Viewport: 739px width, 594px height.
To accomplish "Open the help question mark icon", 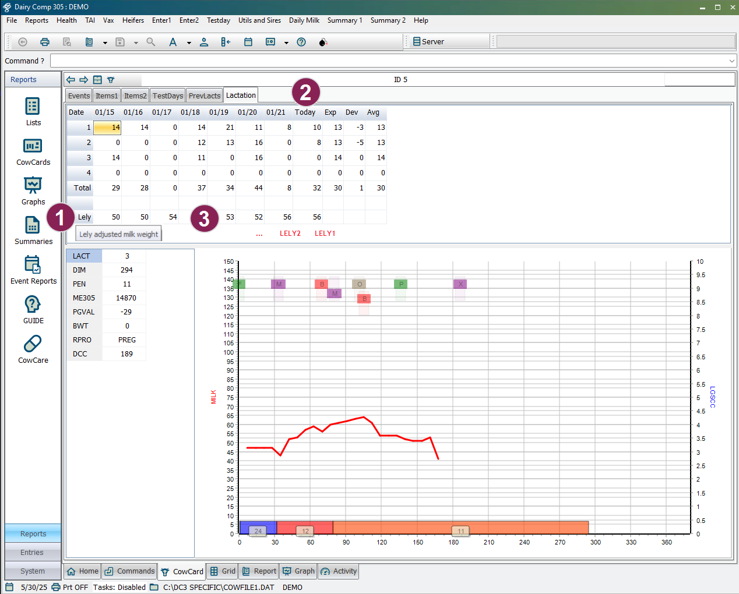I will point(301,42).
